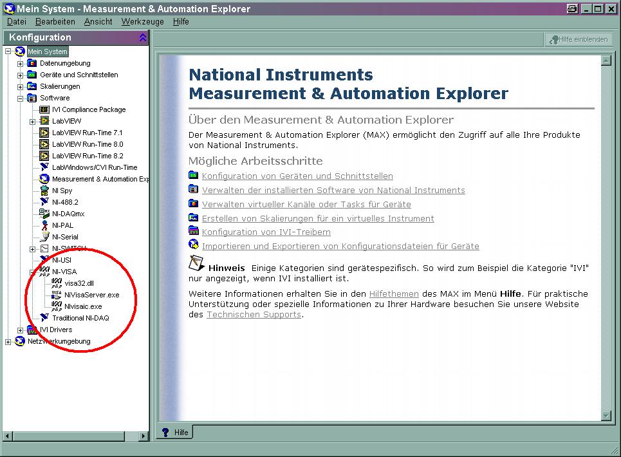Select the IVI Compliance Package icon
The height and width of the screenshot is (457, 621).
[x=44, y=109]
